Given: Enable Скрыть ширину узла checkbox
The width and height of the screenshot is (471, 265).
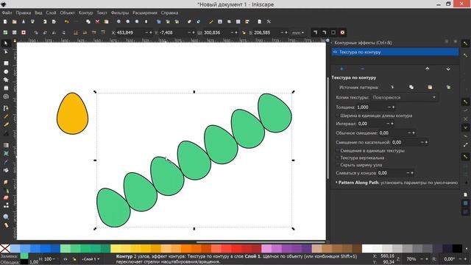Looking at the screenshot, I should [337, 165].
